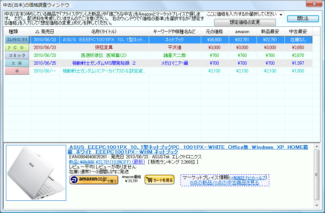Sort by 発売日 column header

tap(45, 32)
